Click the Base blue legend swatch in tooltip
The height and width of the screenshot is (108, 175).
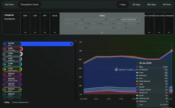pos(137,67)
